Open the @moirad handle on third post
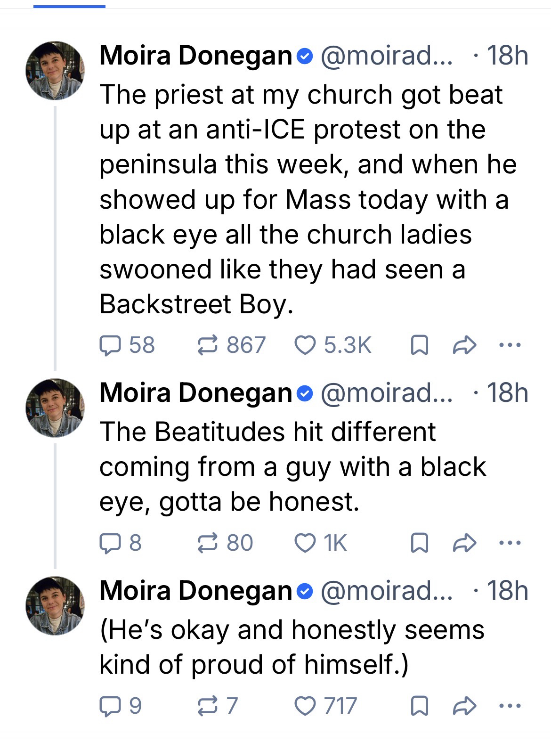The height and width of the screenshot is (742, 551). point(386,591)
